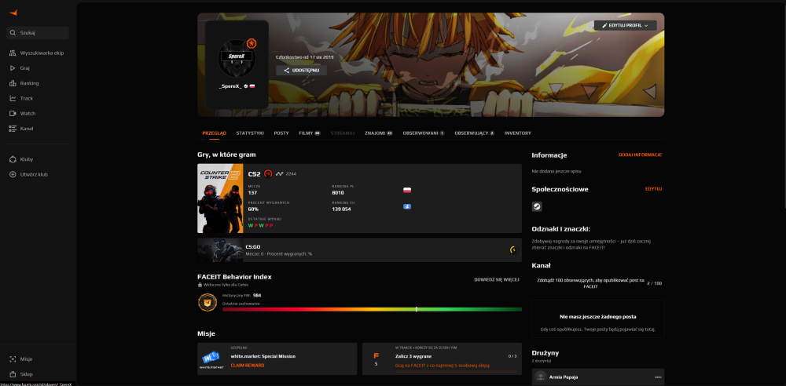Click the white.market mission logo
The height and width of the screenshot is (386, 786).
tap(211, 359)
